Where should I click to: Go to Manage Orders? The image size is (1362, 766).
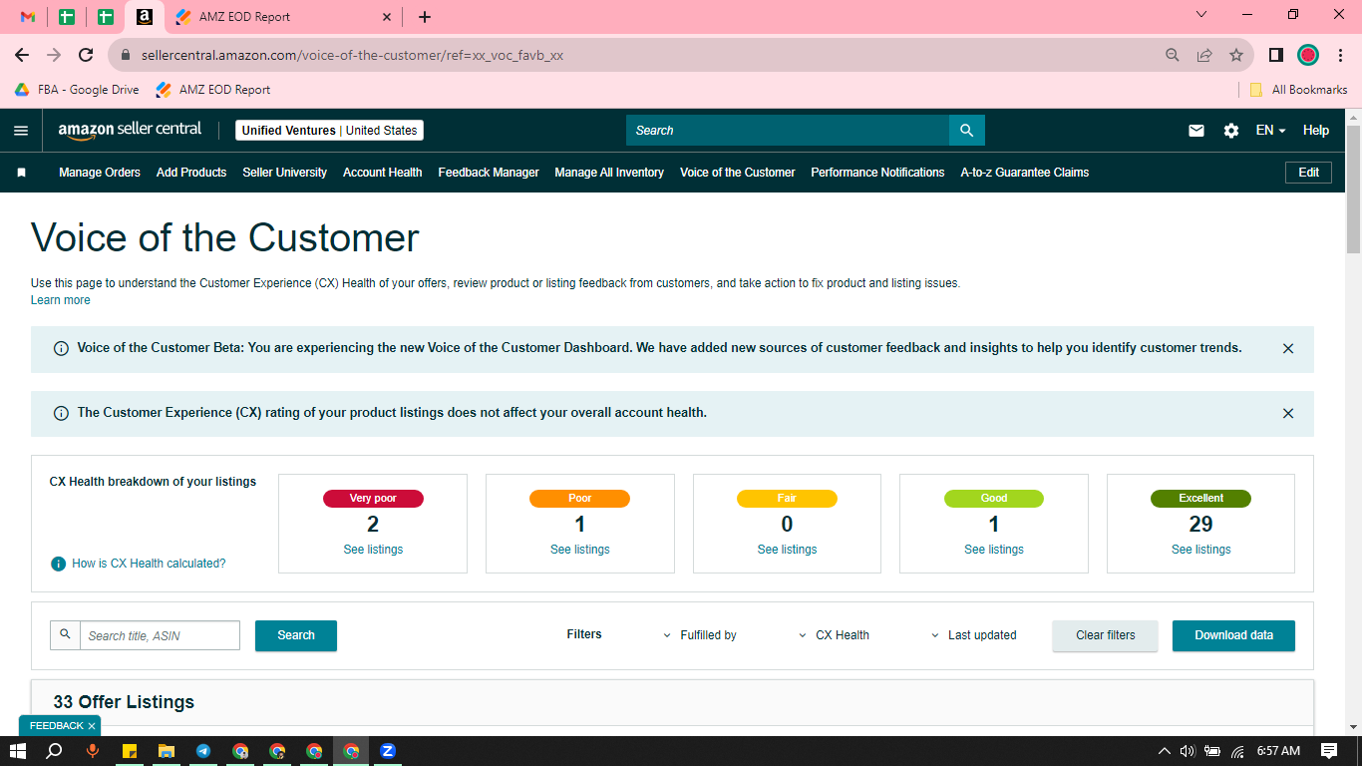click(100, 173)
